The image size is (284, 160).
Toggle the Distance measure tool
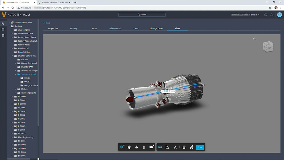click(160, 147)
